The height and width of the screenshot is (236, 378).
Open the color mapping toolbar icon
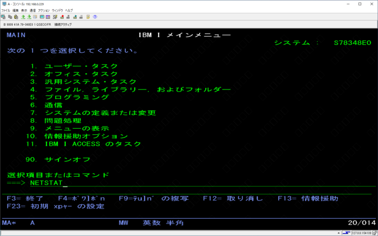coord(48,17)
